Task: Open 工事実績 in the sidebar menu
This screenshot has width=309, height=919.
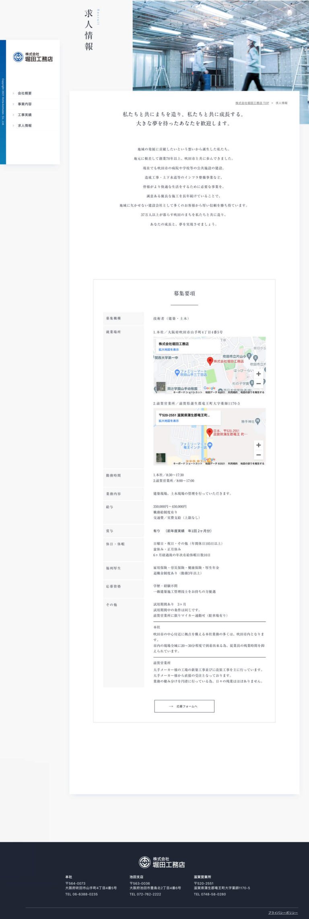Action: [25, 115]
